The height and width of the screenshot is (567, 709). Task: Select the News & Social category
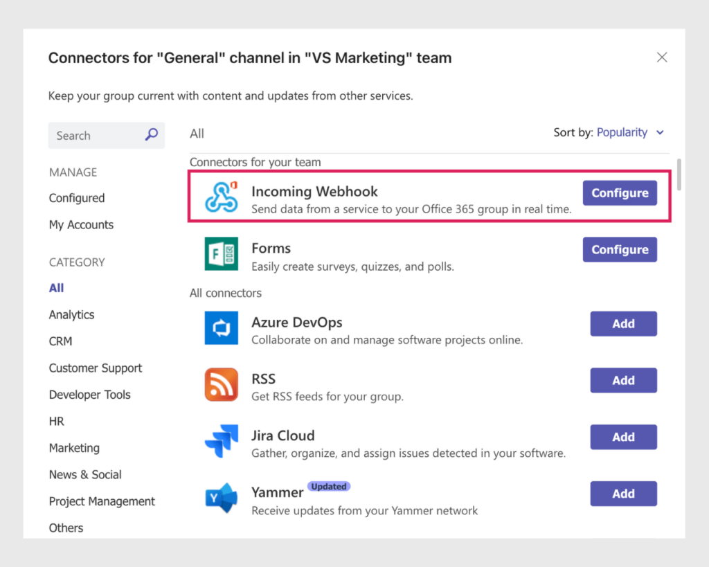(x=85, y=475)
